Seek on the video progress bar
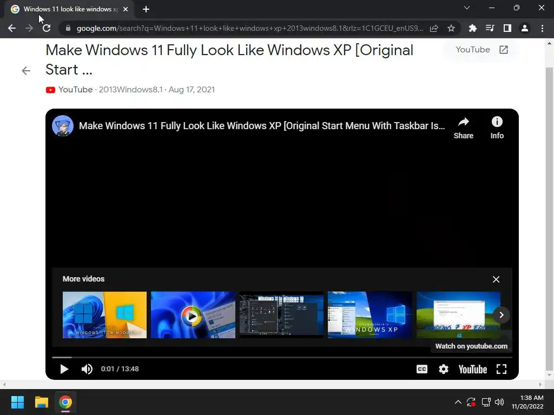 (x=282, y=358)
